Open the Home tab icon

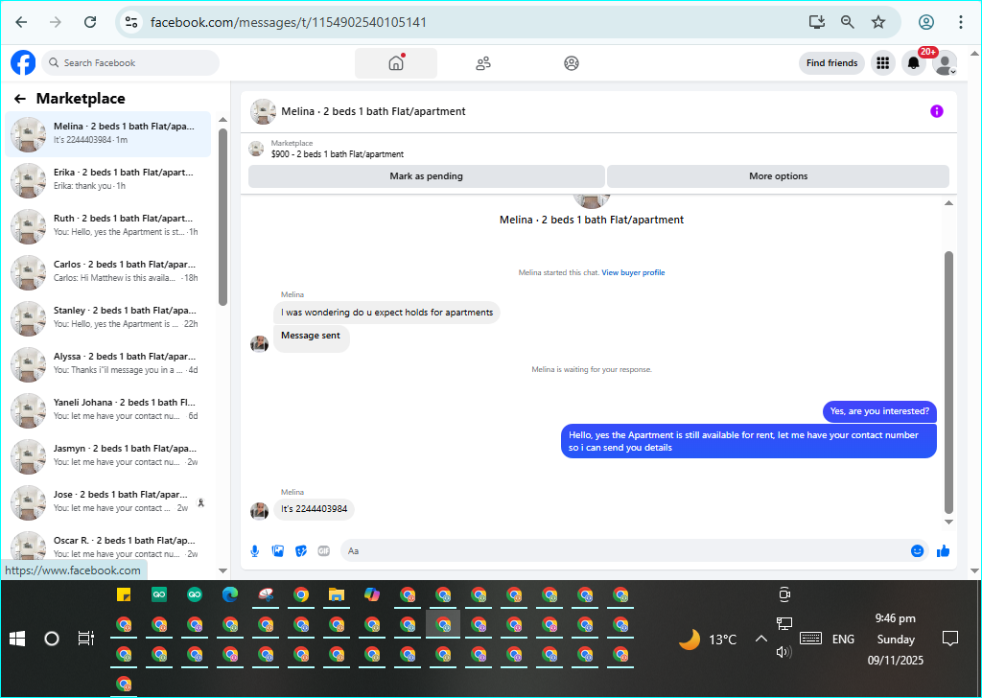click(396, 63)
